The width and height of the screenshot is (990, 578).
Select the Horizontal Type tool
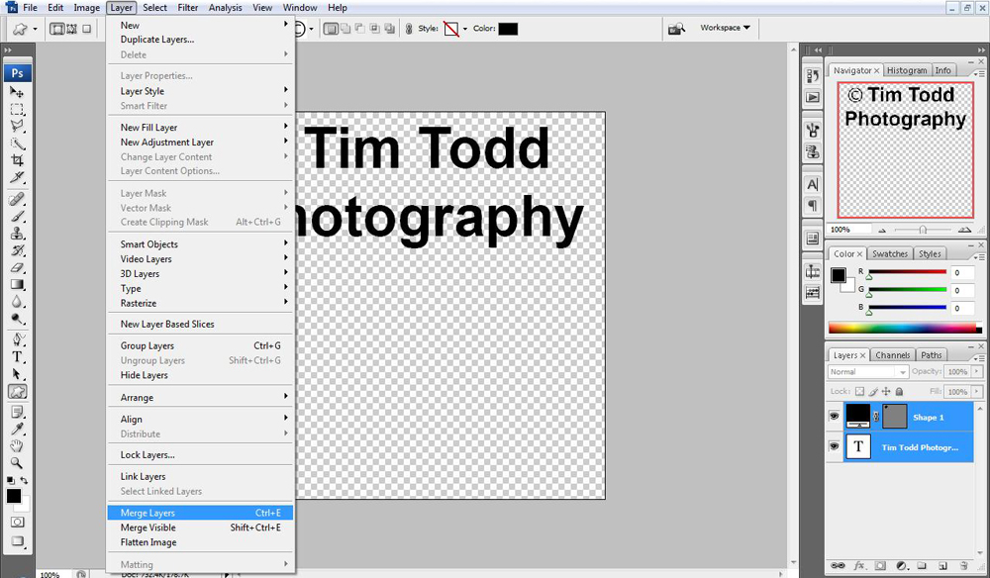click(17, 357)
